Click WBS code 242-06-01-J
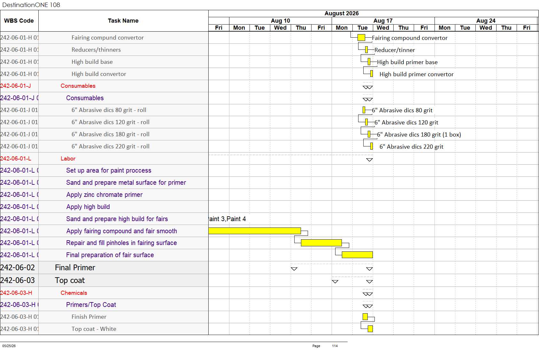The width and height of the screenshot is (539, 350). 16,86
